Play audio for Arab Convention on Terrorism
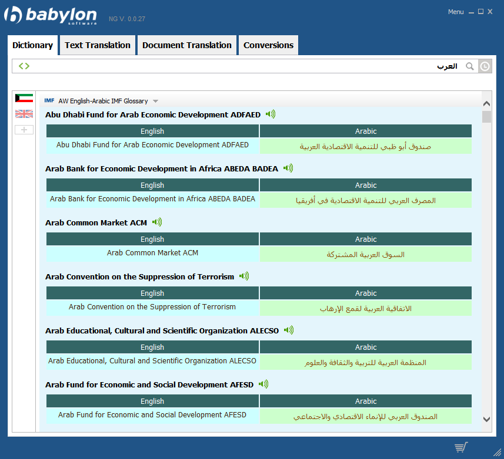This screenshot has width=504, height=459. coord(244,276)
